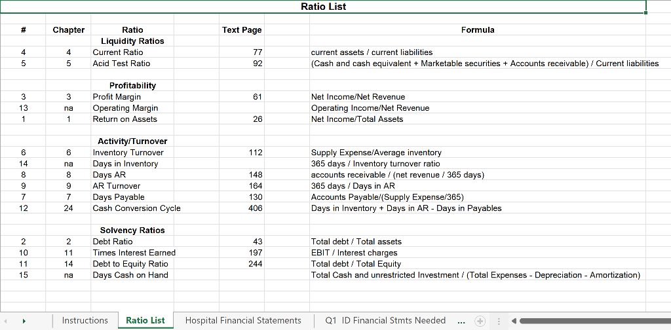Select formula 'Operating Income/Net Revenue'
671x330 pixels.
point(478,108)
